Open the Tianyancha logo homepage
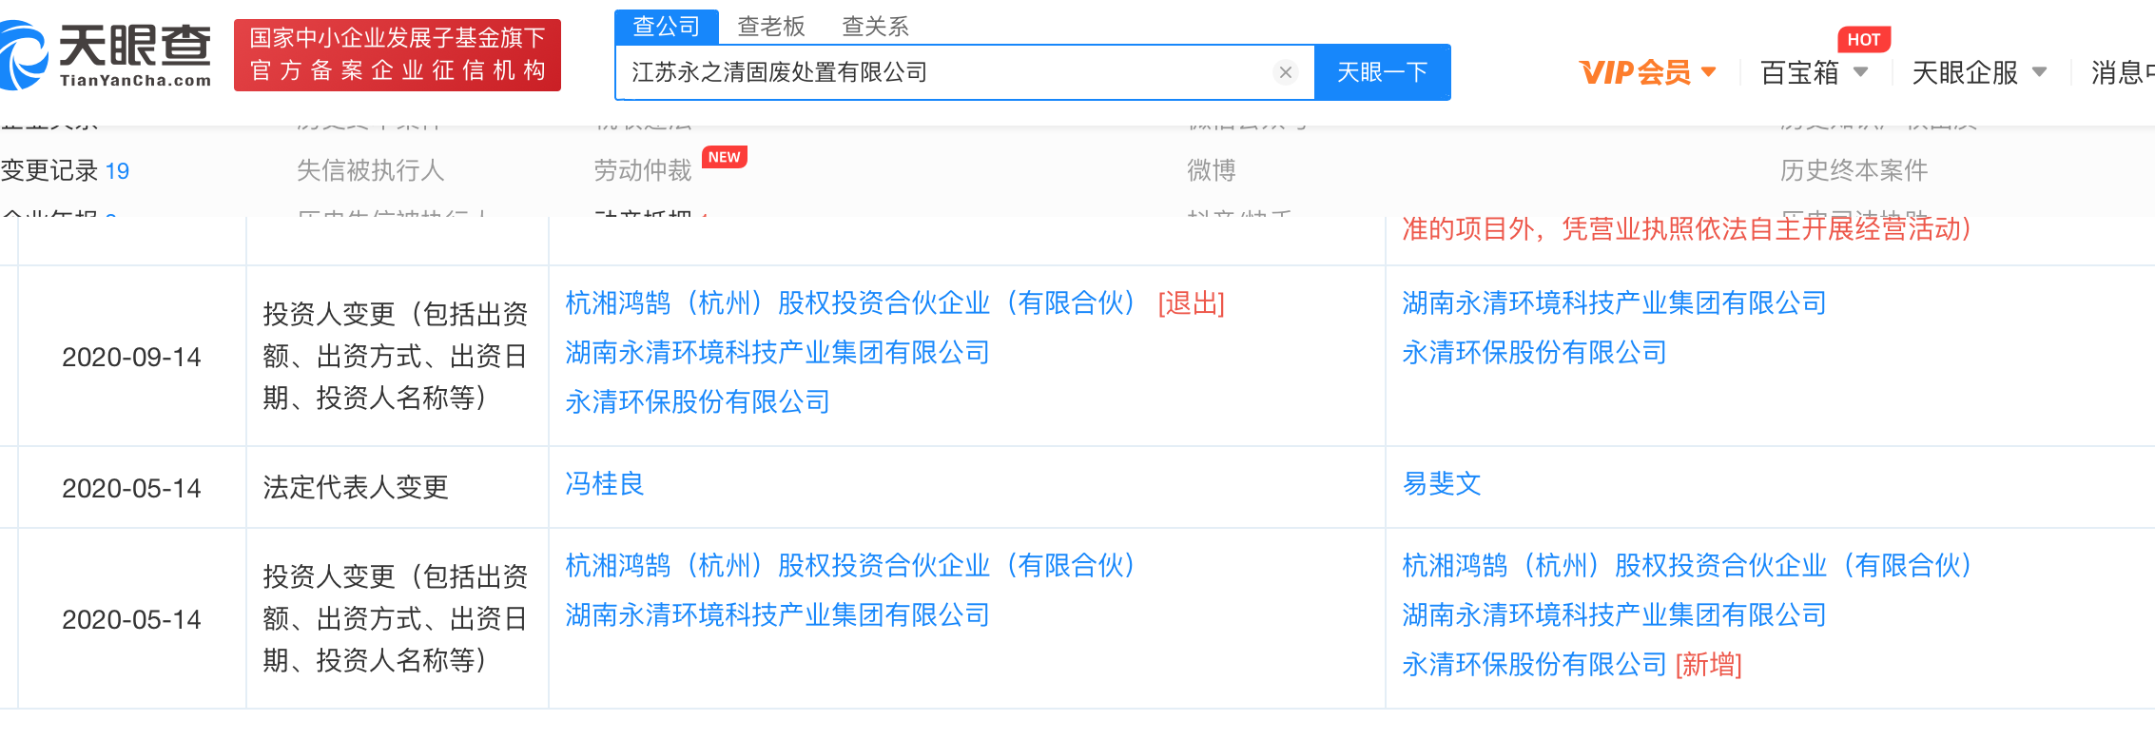 pyautogui.click(x=106, y=55)
